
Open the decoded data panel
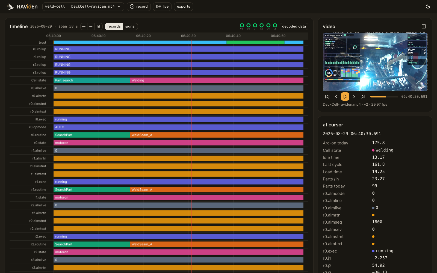click(294, 26)
